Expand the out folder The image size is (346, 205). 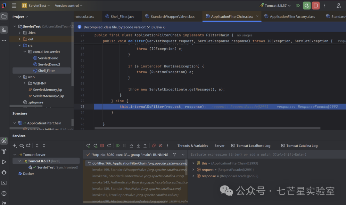(x=20, y=39)
